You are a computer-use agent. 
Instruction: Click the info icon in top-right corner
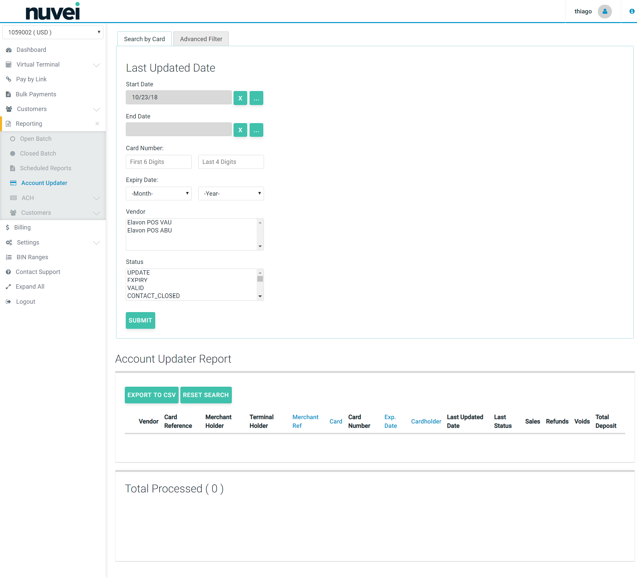coord(632,11)
